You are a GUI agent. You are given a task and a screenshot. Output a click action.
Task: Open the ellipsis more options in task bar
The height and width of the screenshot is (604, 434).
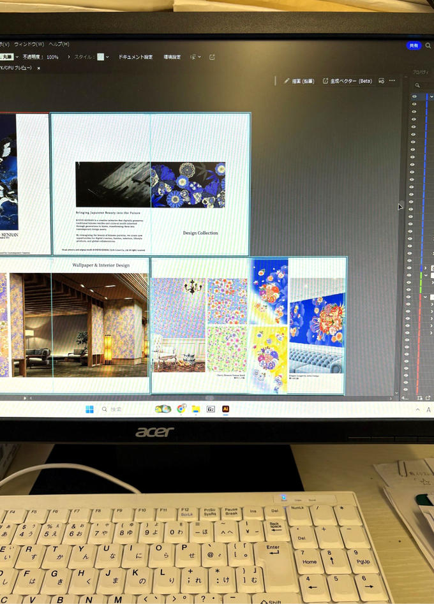click(x=393, y=80)
